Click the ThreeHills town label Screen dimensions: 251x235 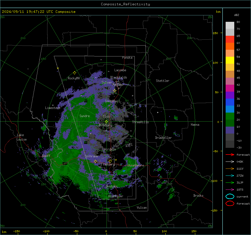[140, 122]
